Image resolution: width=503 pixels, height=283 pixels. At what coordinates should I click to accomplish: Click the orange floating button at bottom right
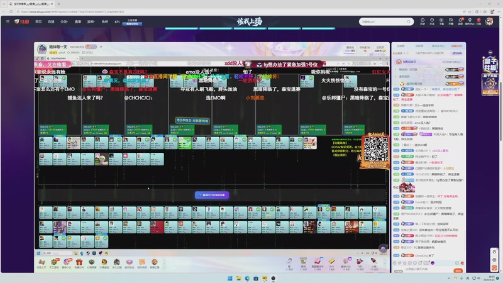click(494, 268)
